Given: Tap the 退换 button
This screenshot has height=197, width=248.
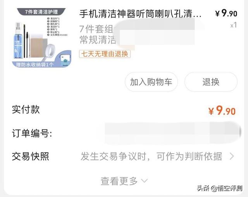Looking at the screenshot, I should (x=211, y=82).
